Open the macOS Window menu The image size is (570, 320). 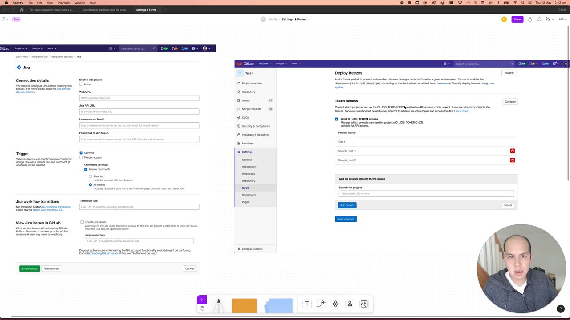[80, 3]
